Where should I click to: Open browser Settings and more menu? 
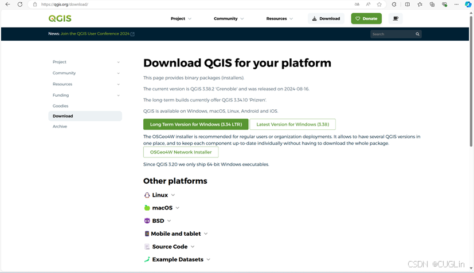[456, 4]
